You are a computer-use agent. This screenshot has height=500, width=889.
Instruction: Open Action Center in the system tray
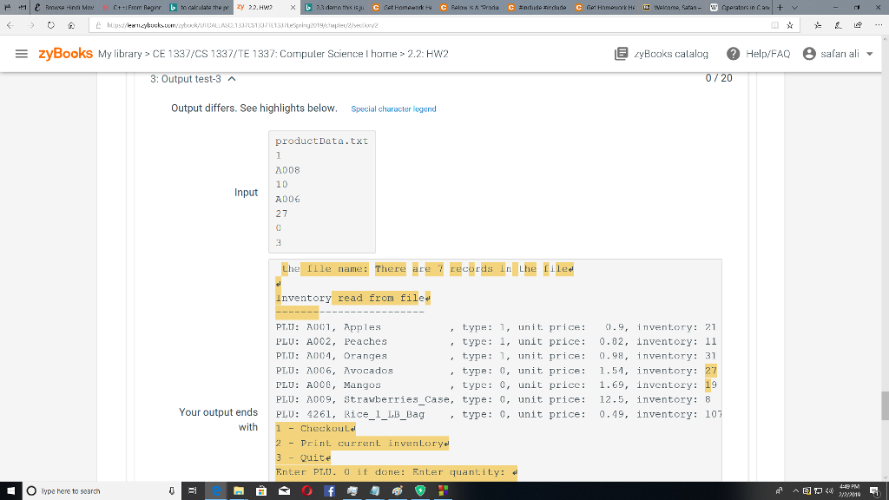pos(875,491)
